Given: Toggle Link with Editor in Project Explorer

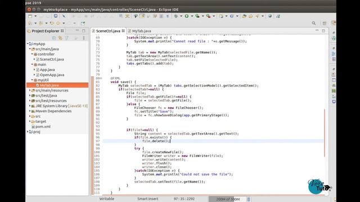Looking at the screenshot, I should (x=60, y=38).
